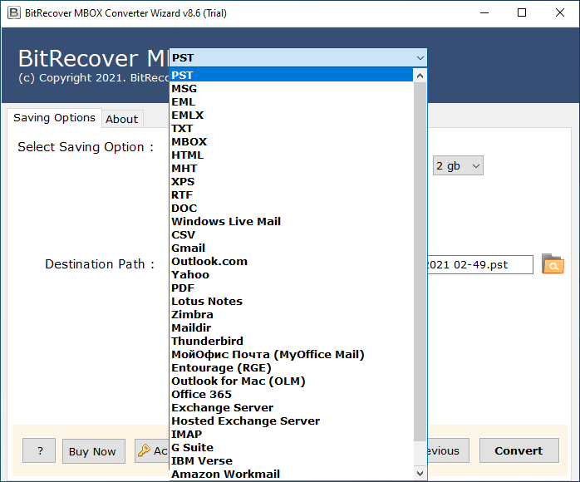
Task: Choose Gmail from the format list
Action: (188, 248)
